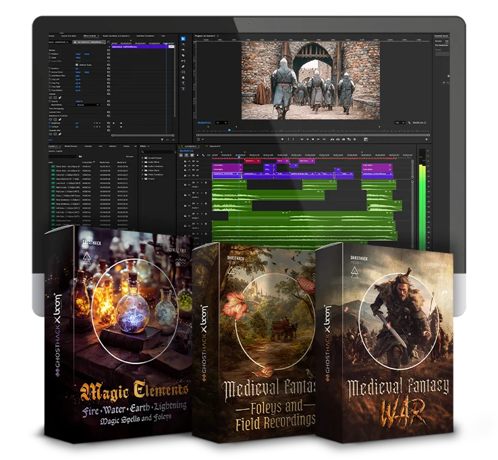Viewport: 498px width, 460px height.
Task: Click the Extract button in Program monitor
Action: [x=337, y=140]
